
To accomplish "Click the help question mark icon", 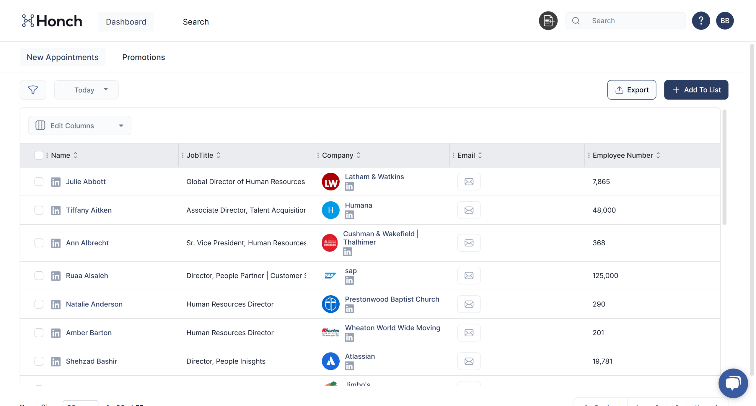I will 701,21.
